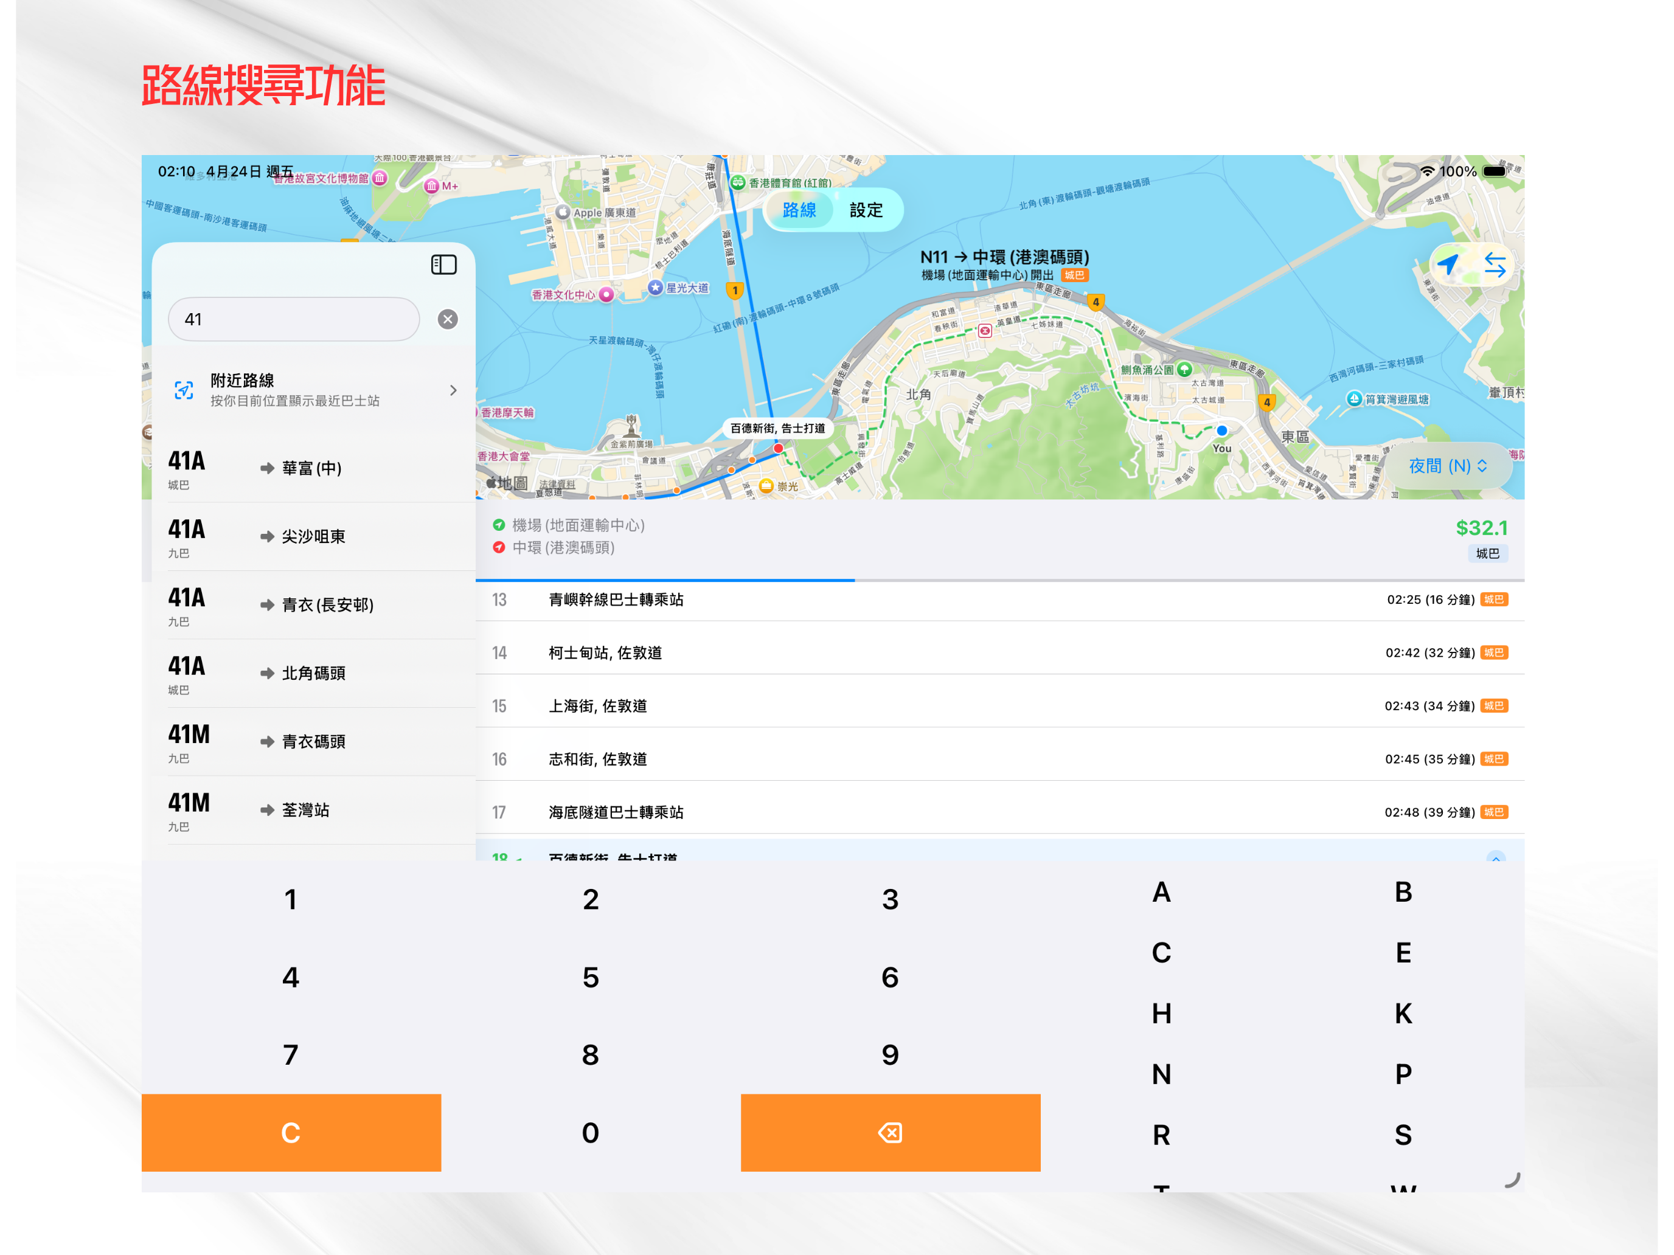Click the 鰂魚涌公園 park marker
Viewport: 1674px width, 1255px height.
click(x=1185, y=369)
